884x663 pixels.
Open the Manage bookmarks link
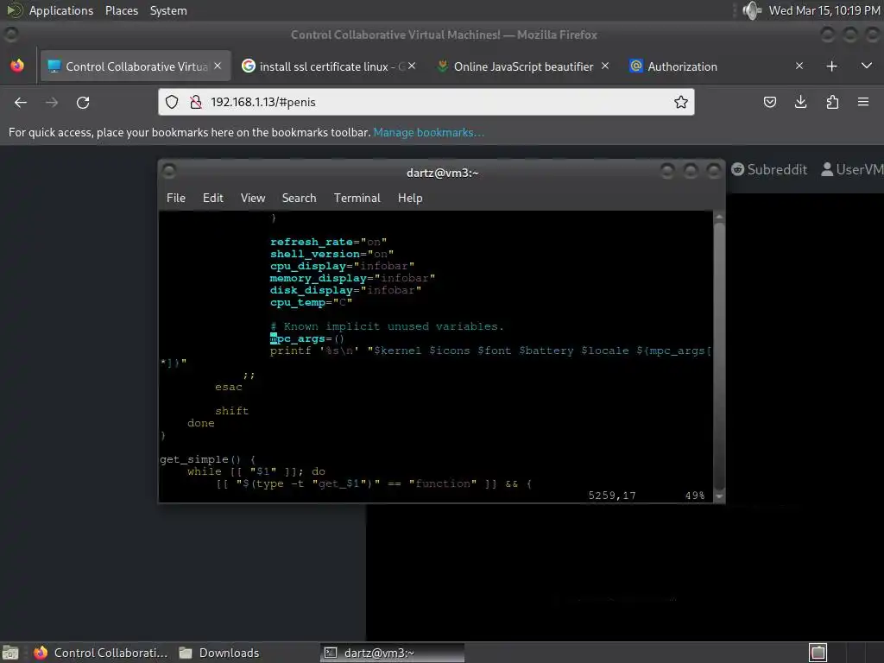(428, 132)
